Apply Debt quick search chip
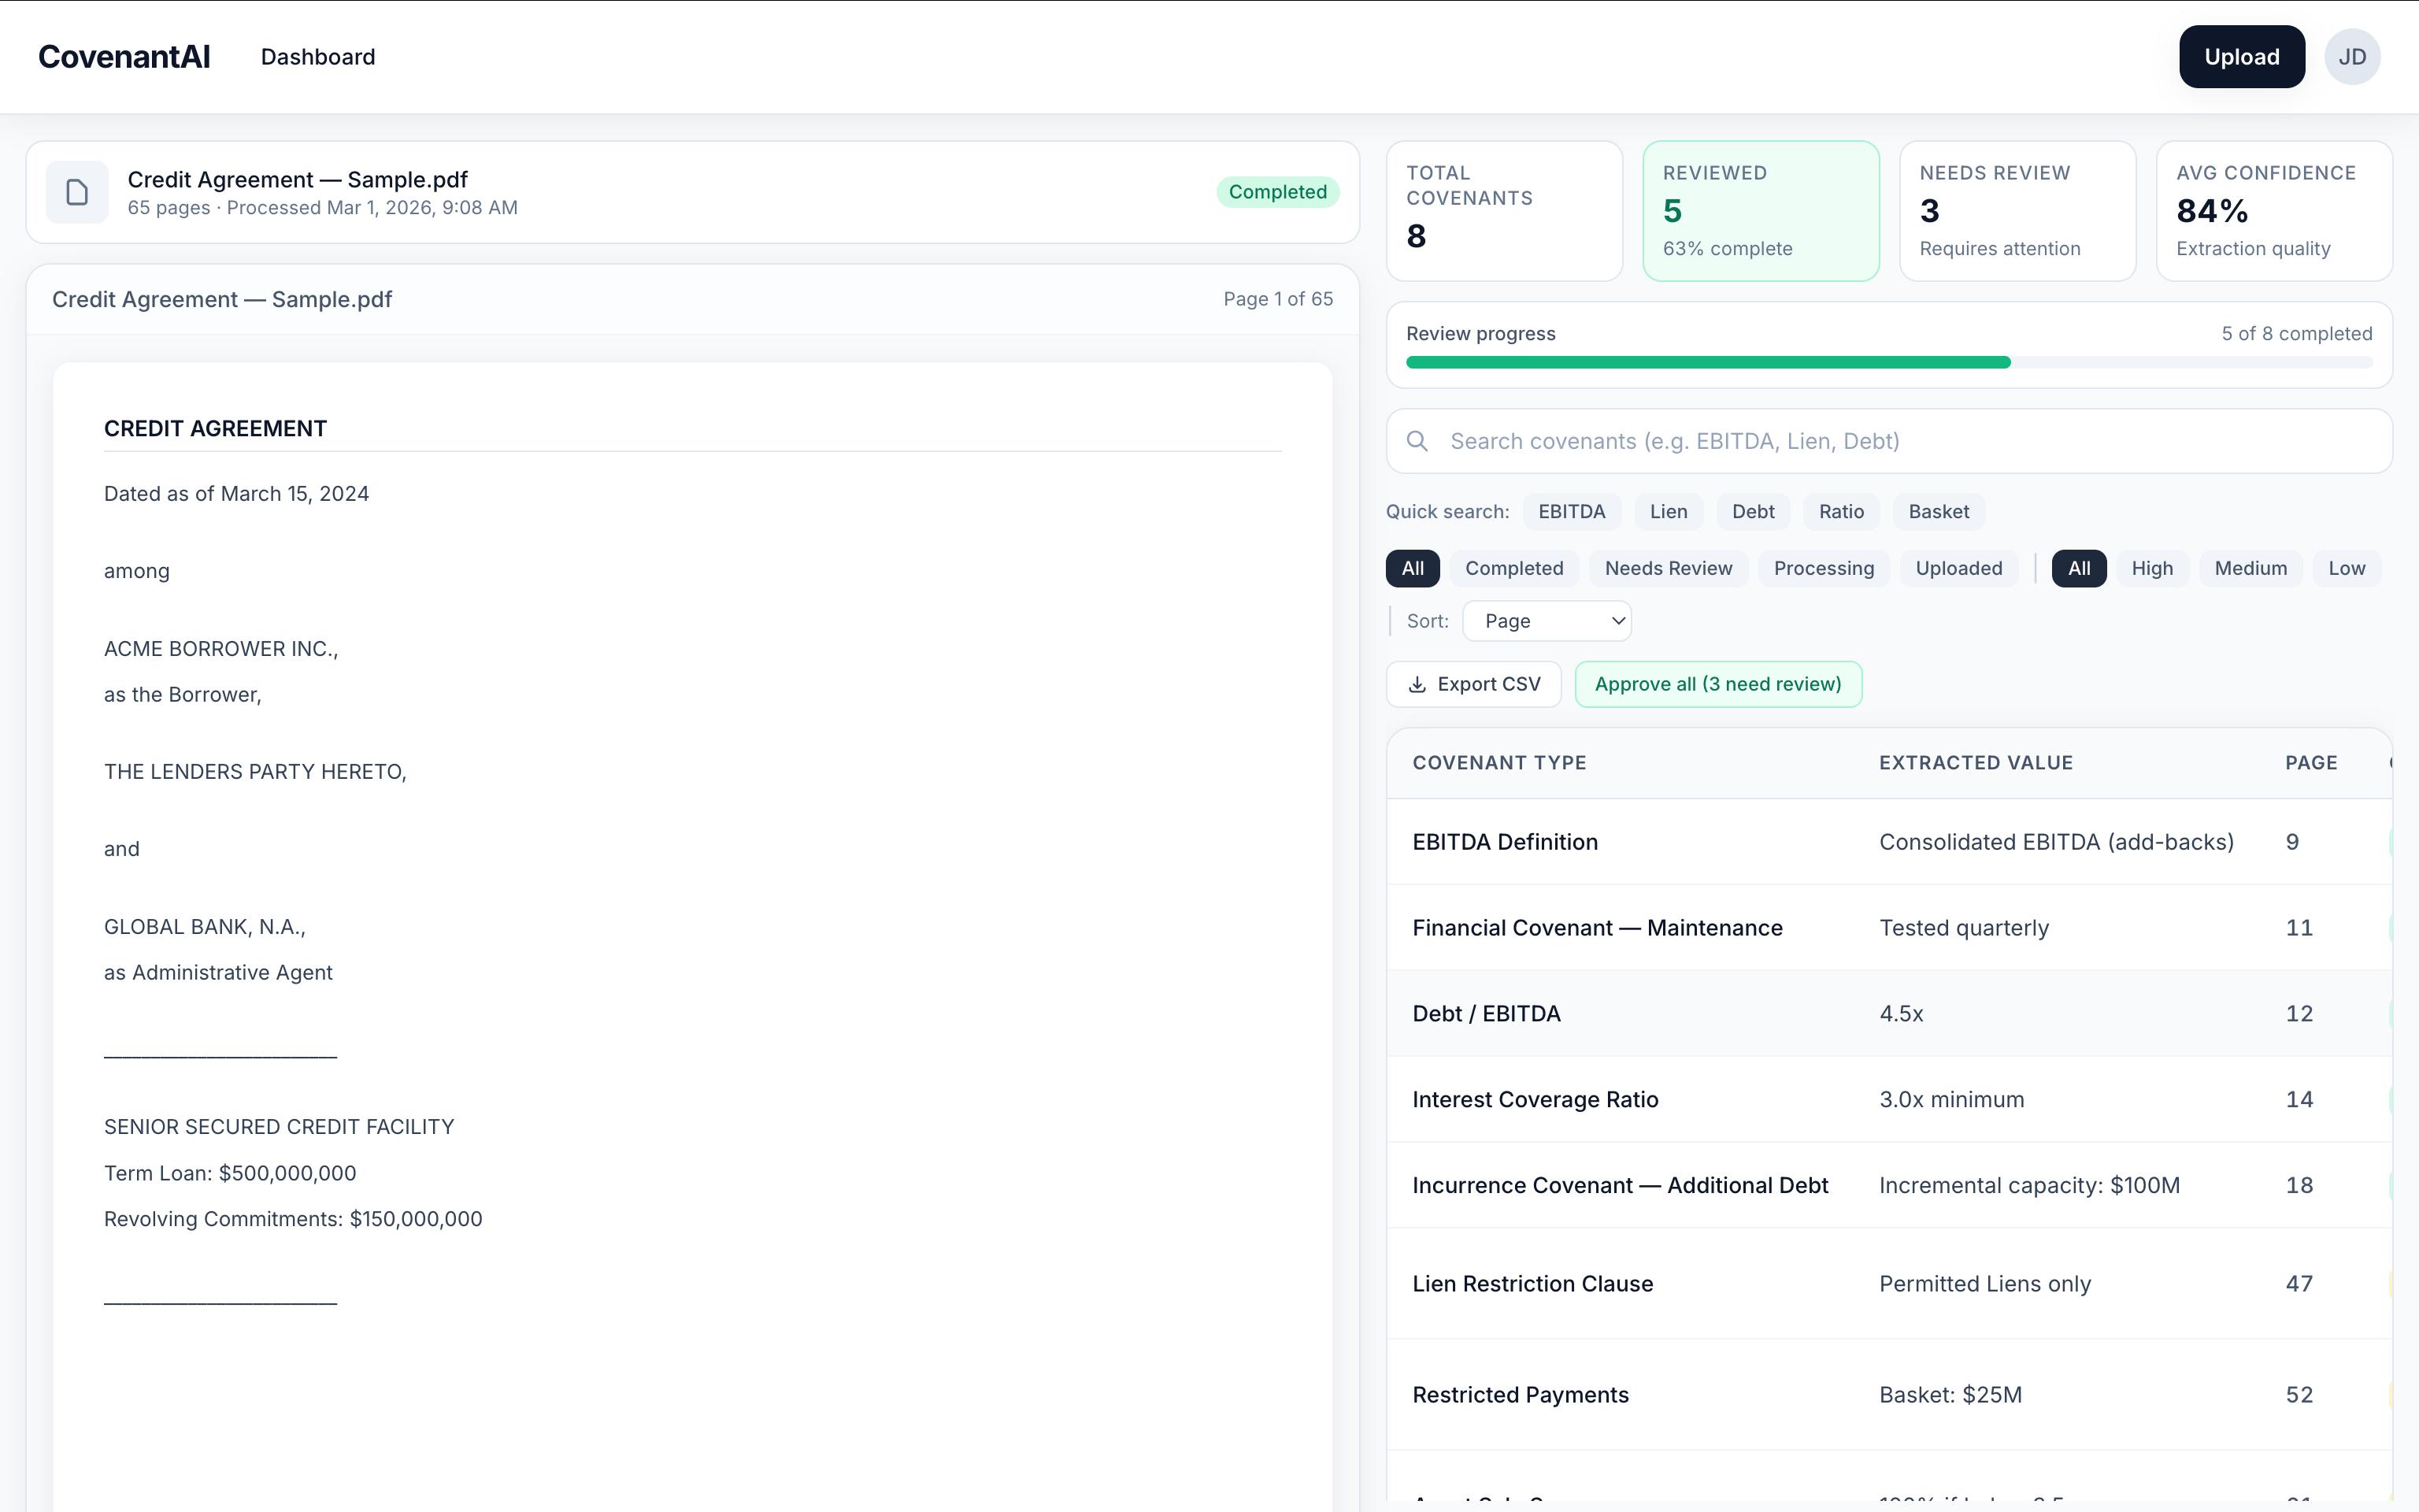Image resolution: width=2419 pixels, height=1512 pixels. pyautogui.click(x=1754, y=512)
